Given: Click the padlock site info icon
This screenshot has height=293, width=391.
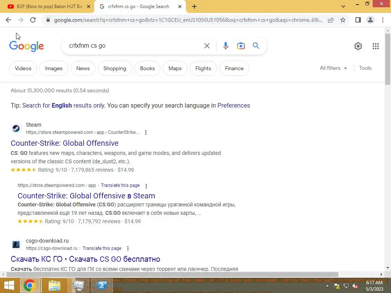Looking at the screenshot, I should (48, 20).
